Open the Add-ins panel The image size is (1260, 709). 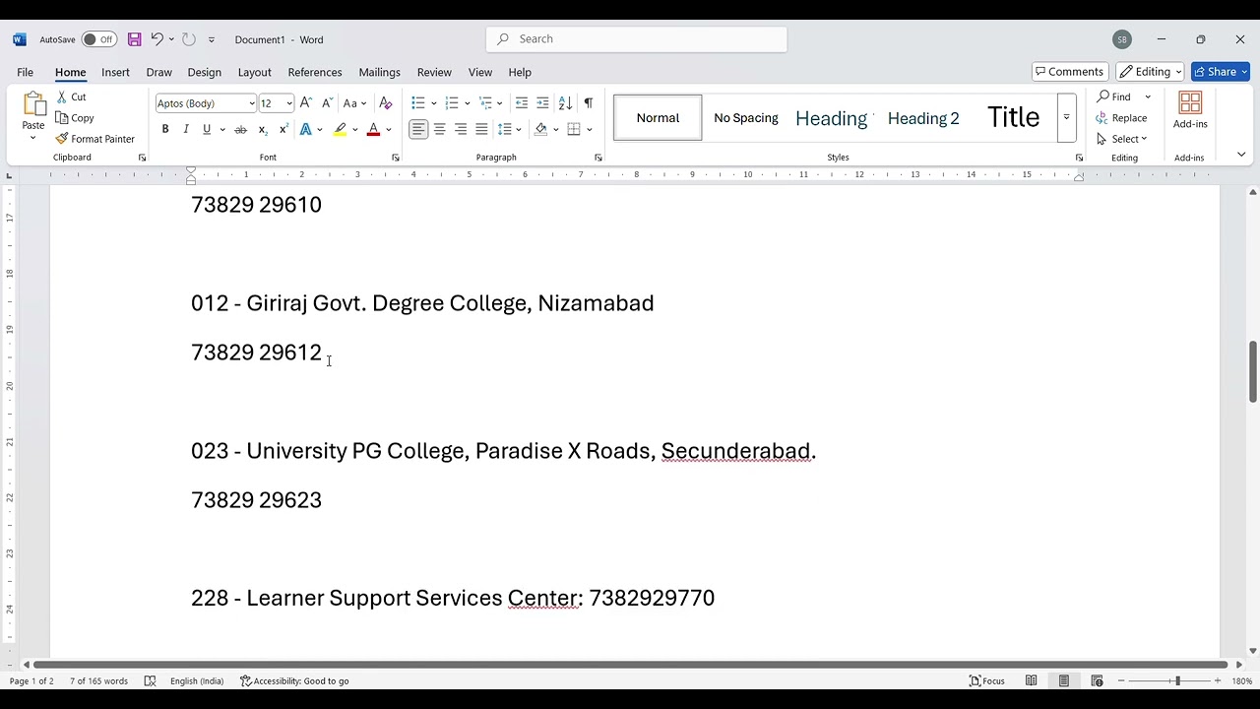pyautogui.click(x=1190, y=110)
